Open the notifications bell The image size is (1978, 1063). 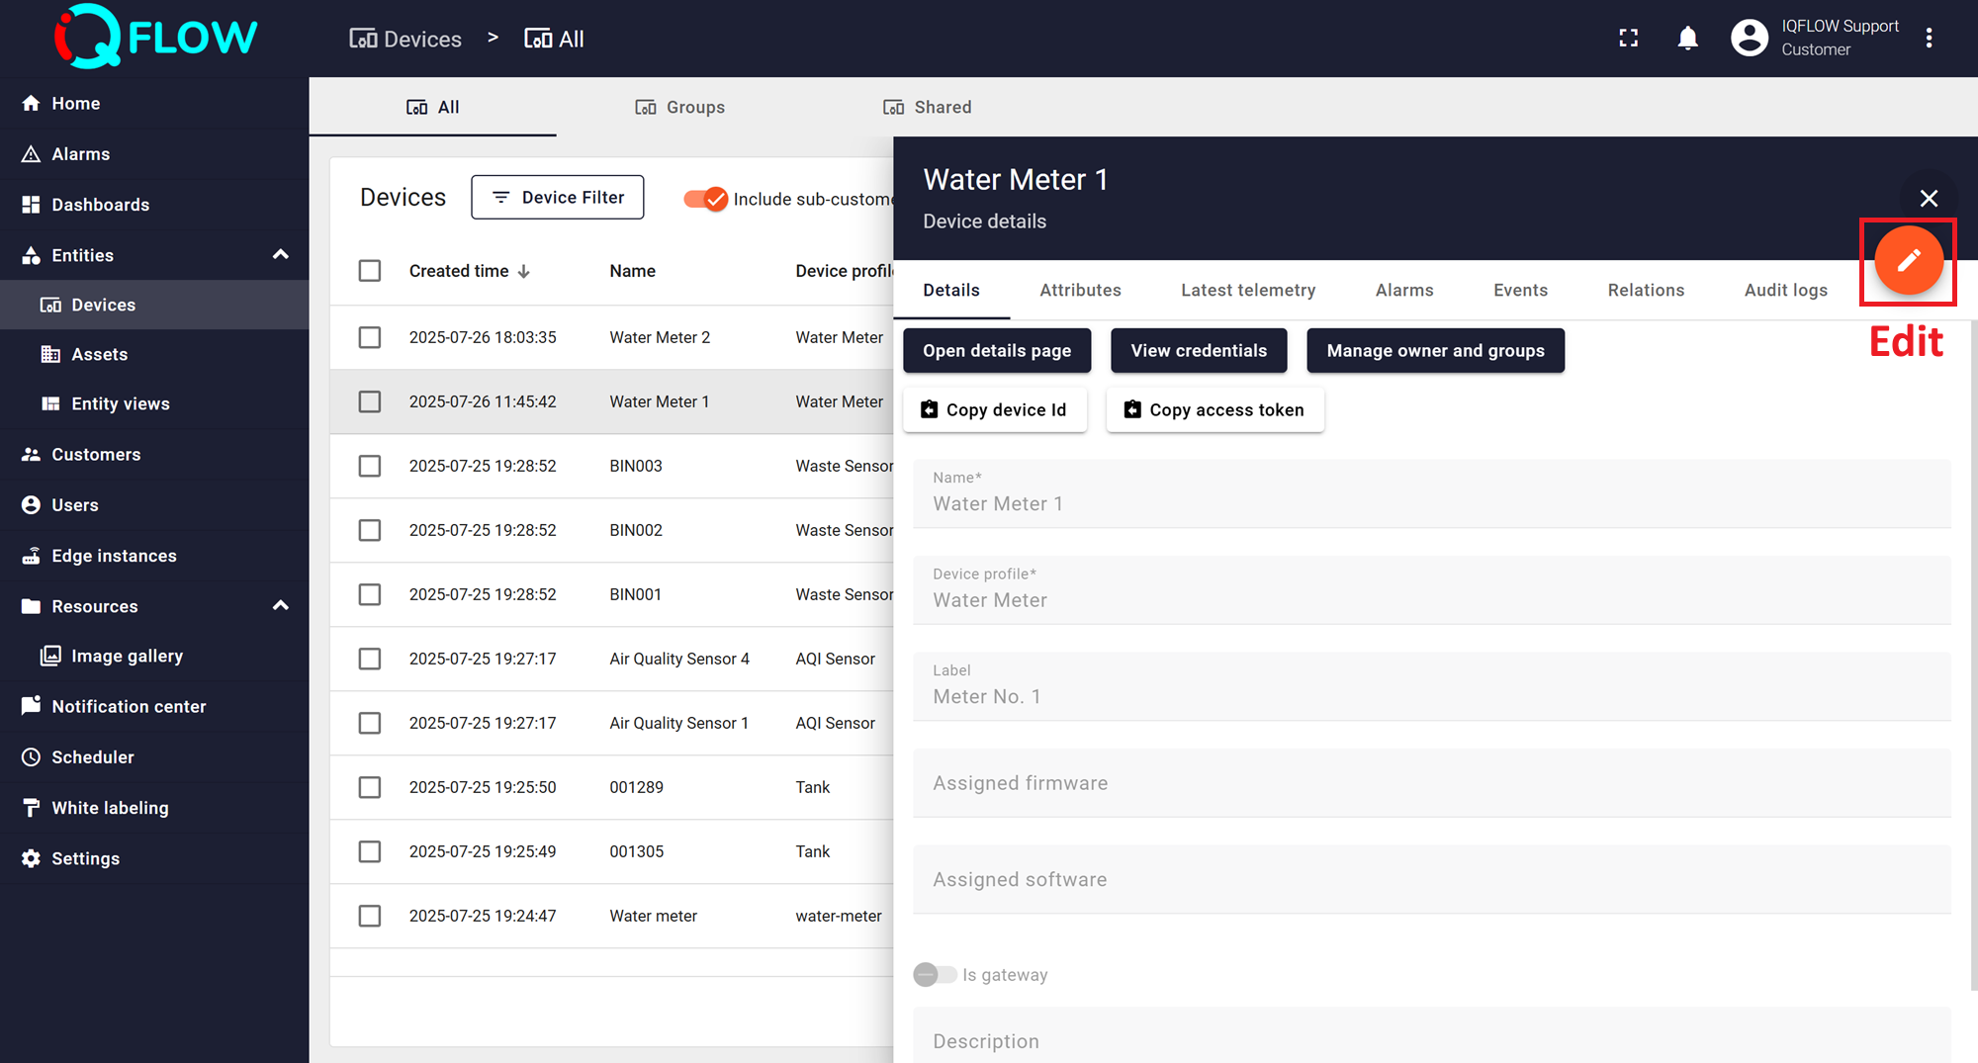(1687, 39)
